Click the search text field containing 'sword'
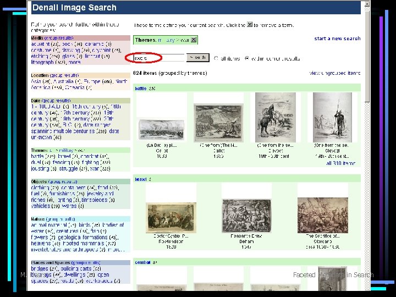396x297 pixels. (x=158, y=58)
